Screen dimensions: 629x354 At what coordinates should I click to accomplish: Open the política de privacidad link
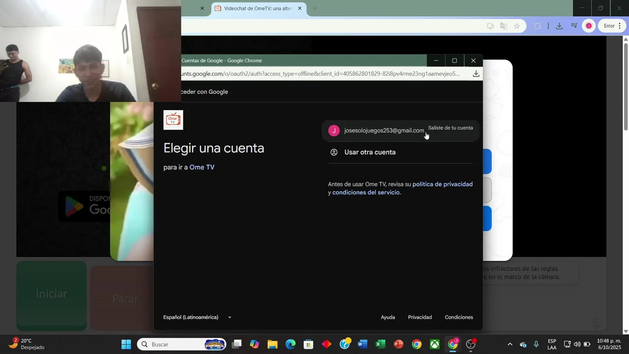point(442,184)
